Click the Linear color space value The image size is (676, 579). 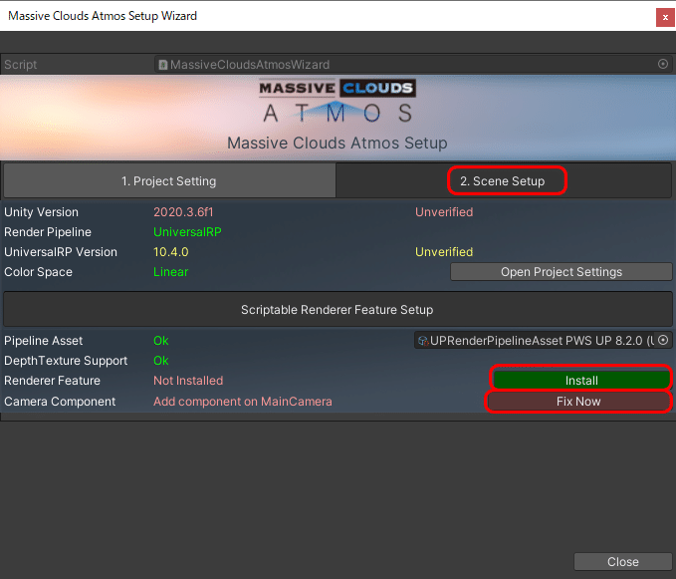[x=170, y=272]
